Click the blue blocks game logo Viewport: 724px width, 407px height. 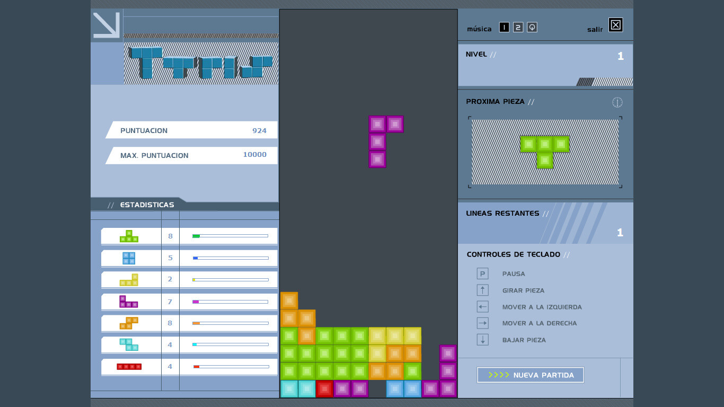200,63
